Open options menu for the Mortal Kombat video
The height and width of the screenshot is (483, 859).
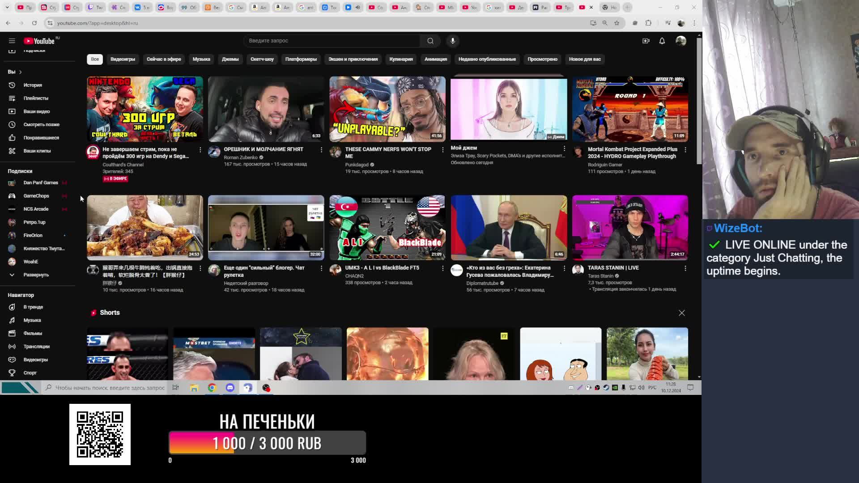tap(685, 150)
